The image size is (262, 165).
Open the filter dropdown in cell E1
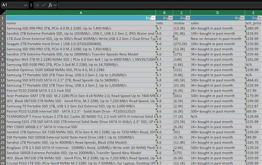(260, 18)
